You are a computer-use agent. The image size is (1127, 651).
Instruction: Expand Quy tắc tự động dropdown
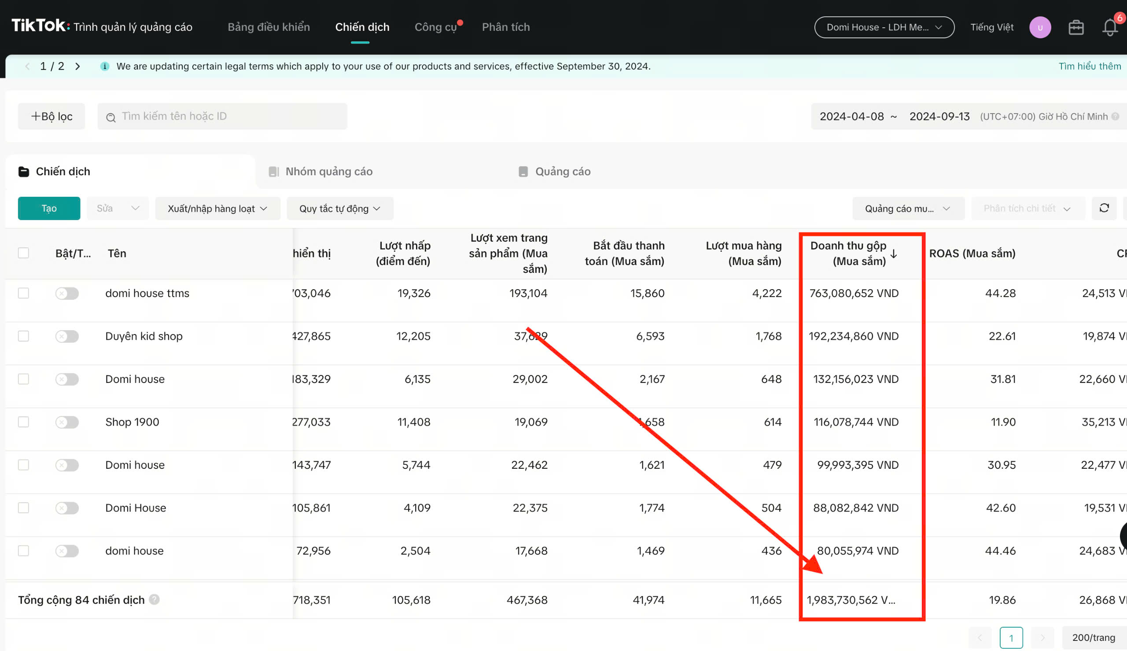pyautogui.click(x=340, y=208)
